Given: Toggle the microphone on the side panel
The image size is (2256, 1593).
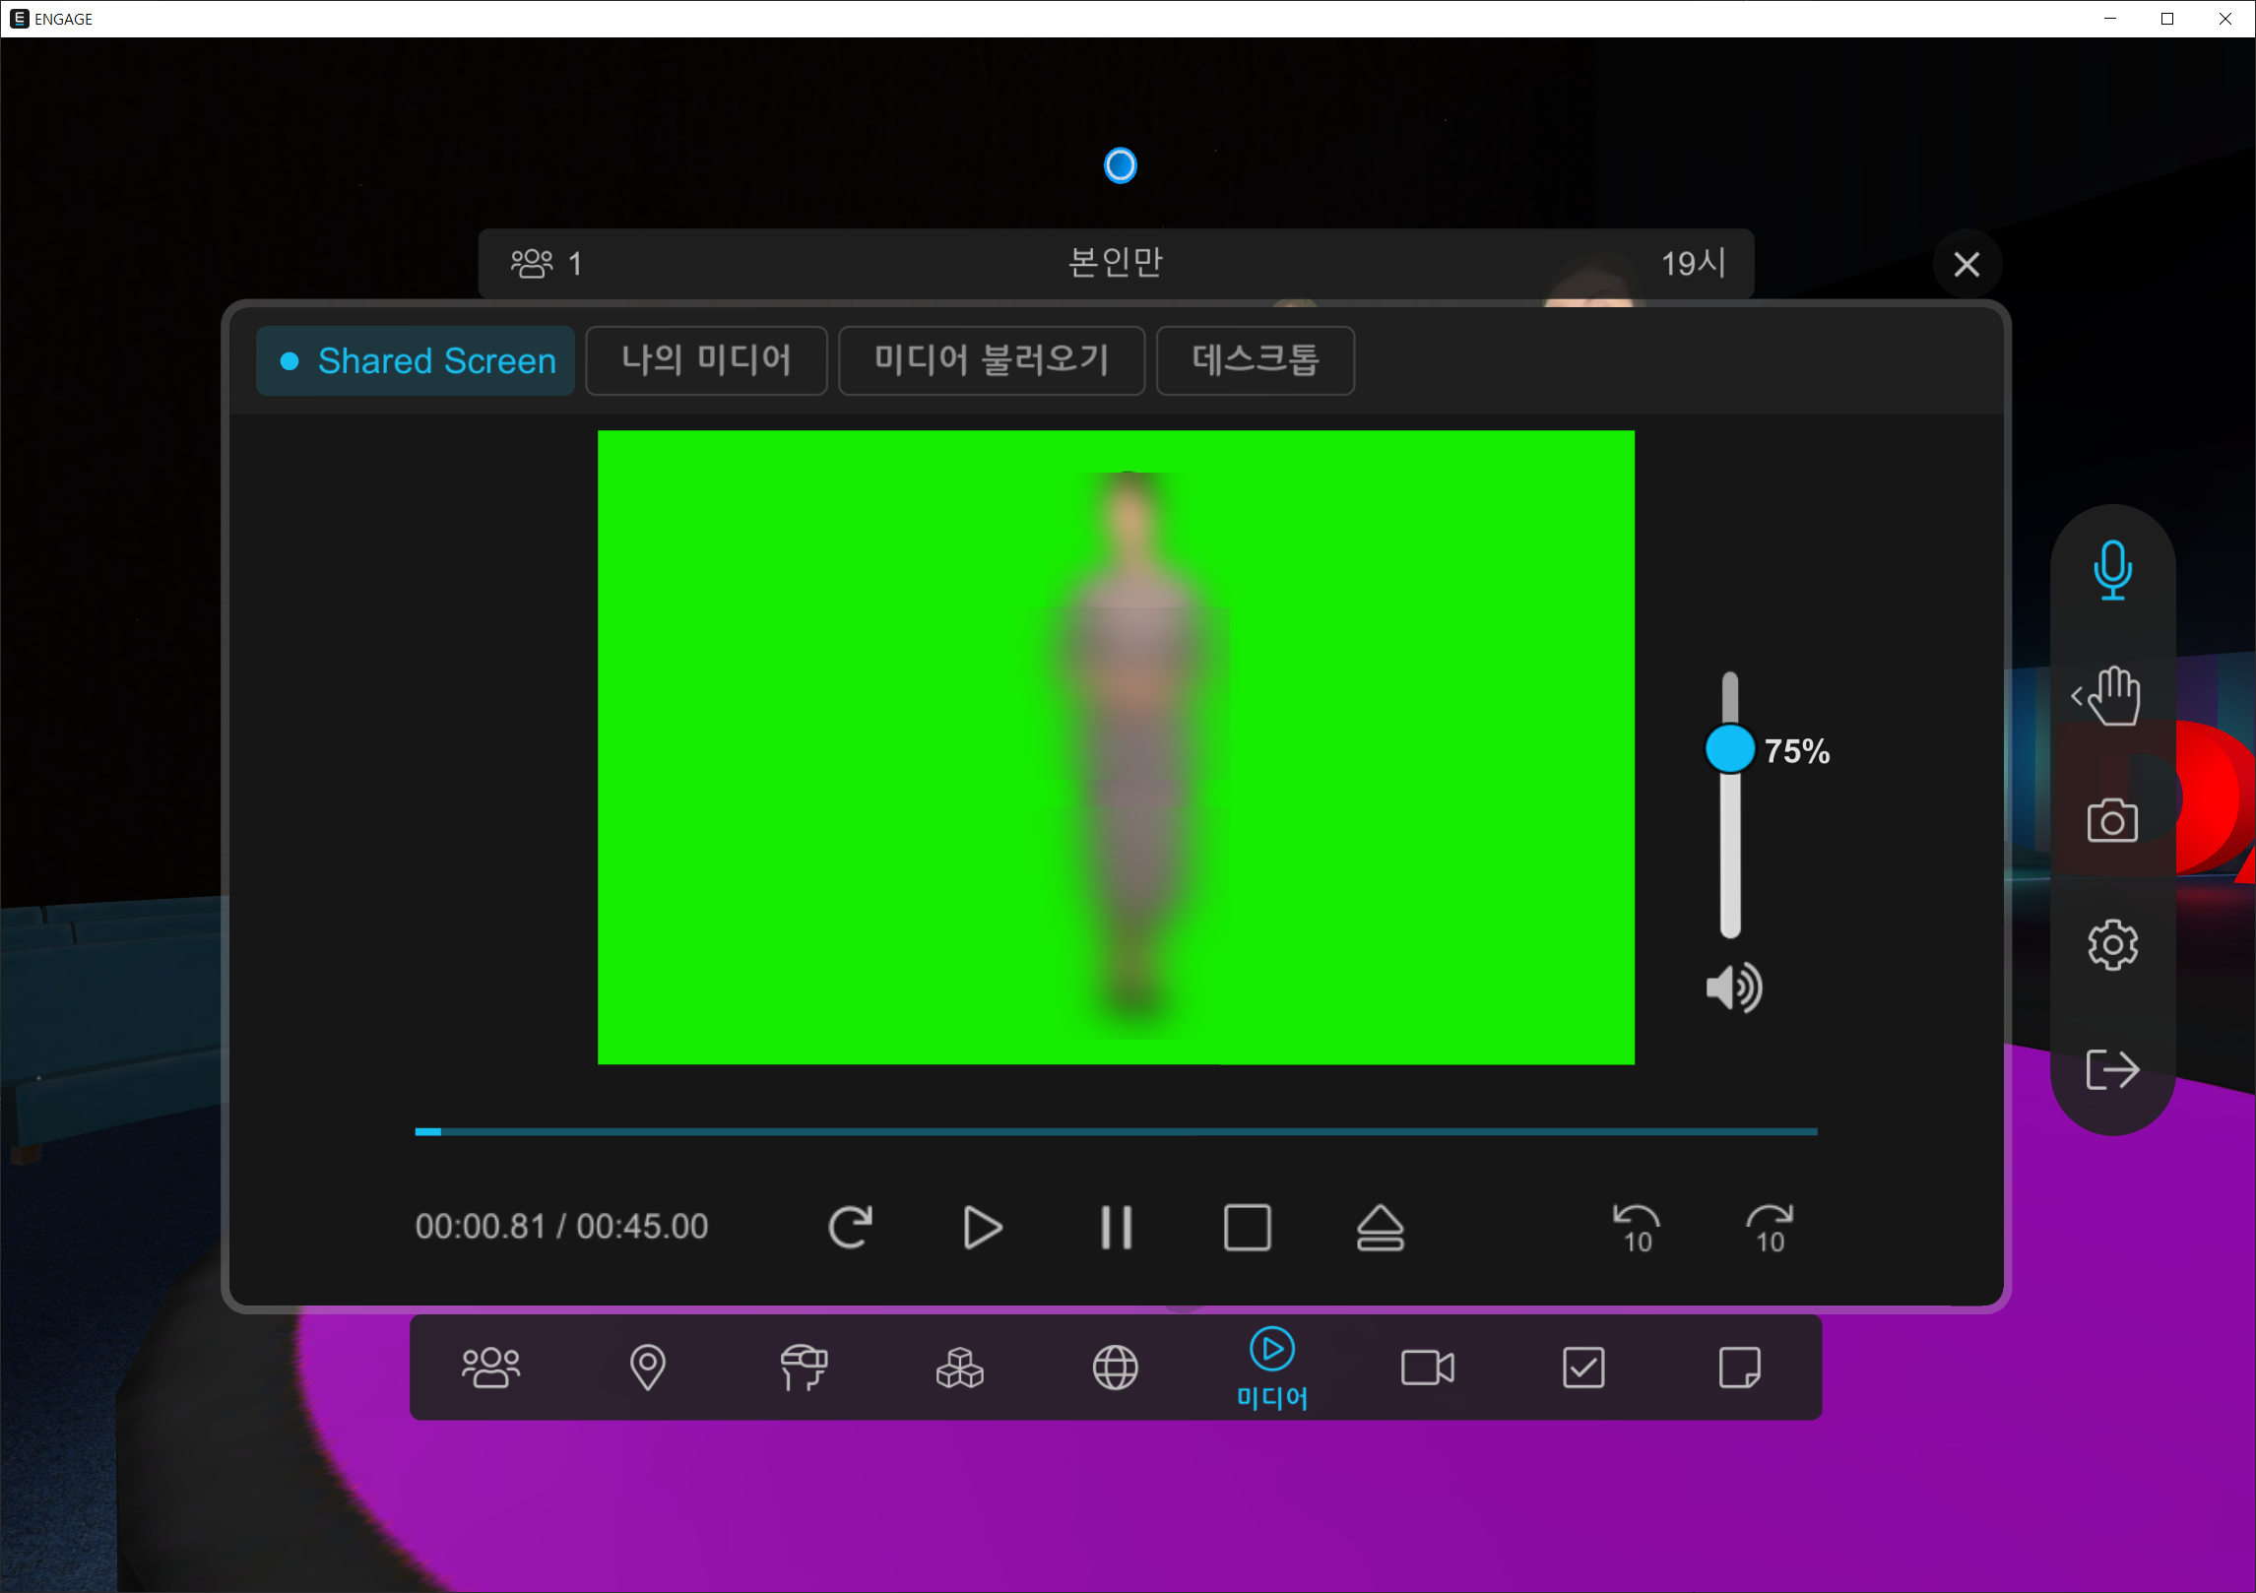Looking at the screenshot, I should click(x=2112, y=569).
